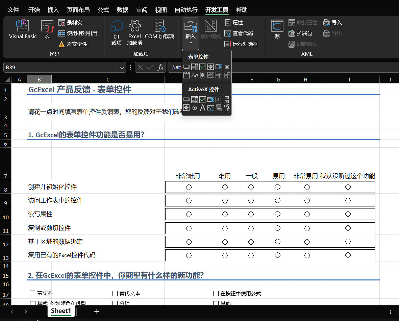Open 属性 properties for control
Screen dimensions: 399x321
coord(234,23)
